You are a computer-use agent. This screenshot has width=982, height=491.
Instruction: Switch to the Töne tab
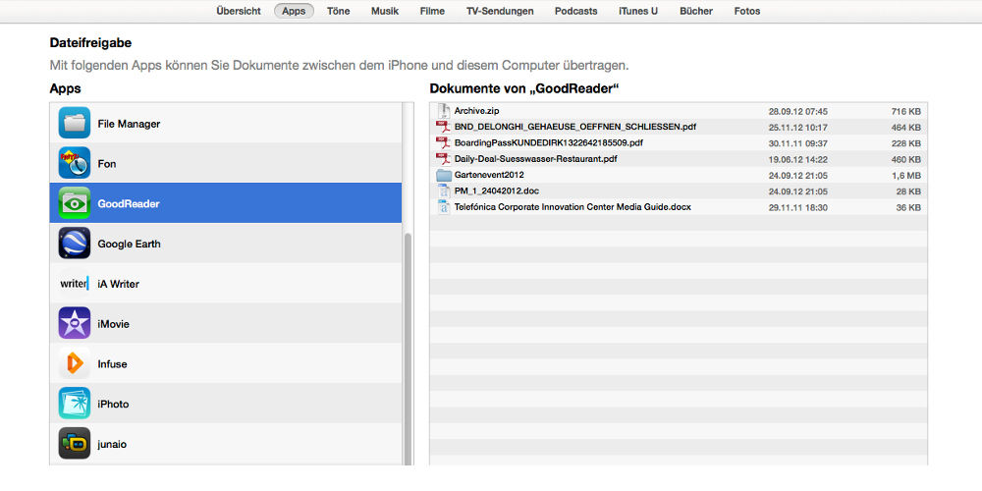[338, 11]
